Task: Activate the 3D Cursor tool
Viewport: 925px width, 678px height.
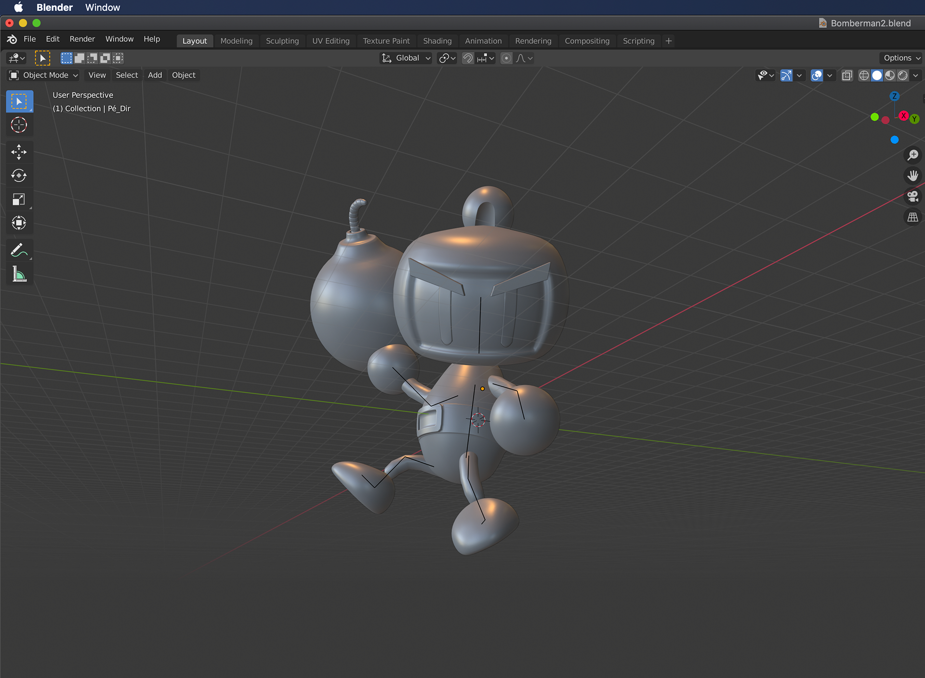Action: (x=19, y=125)
